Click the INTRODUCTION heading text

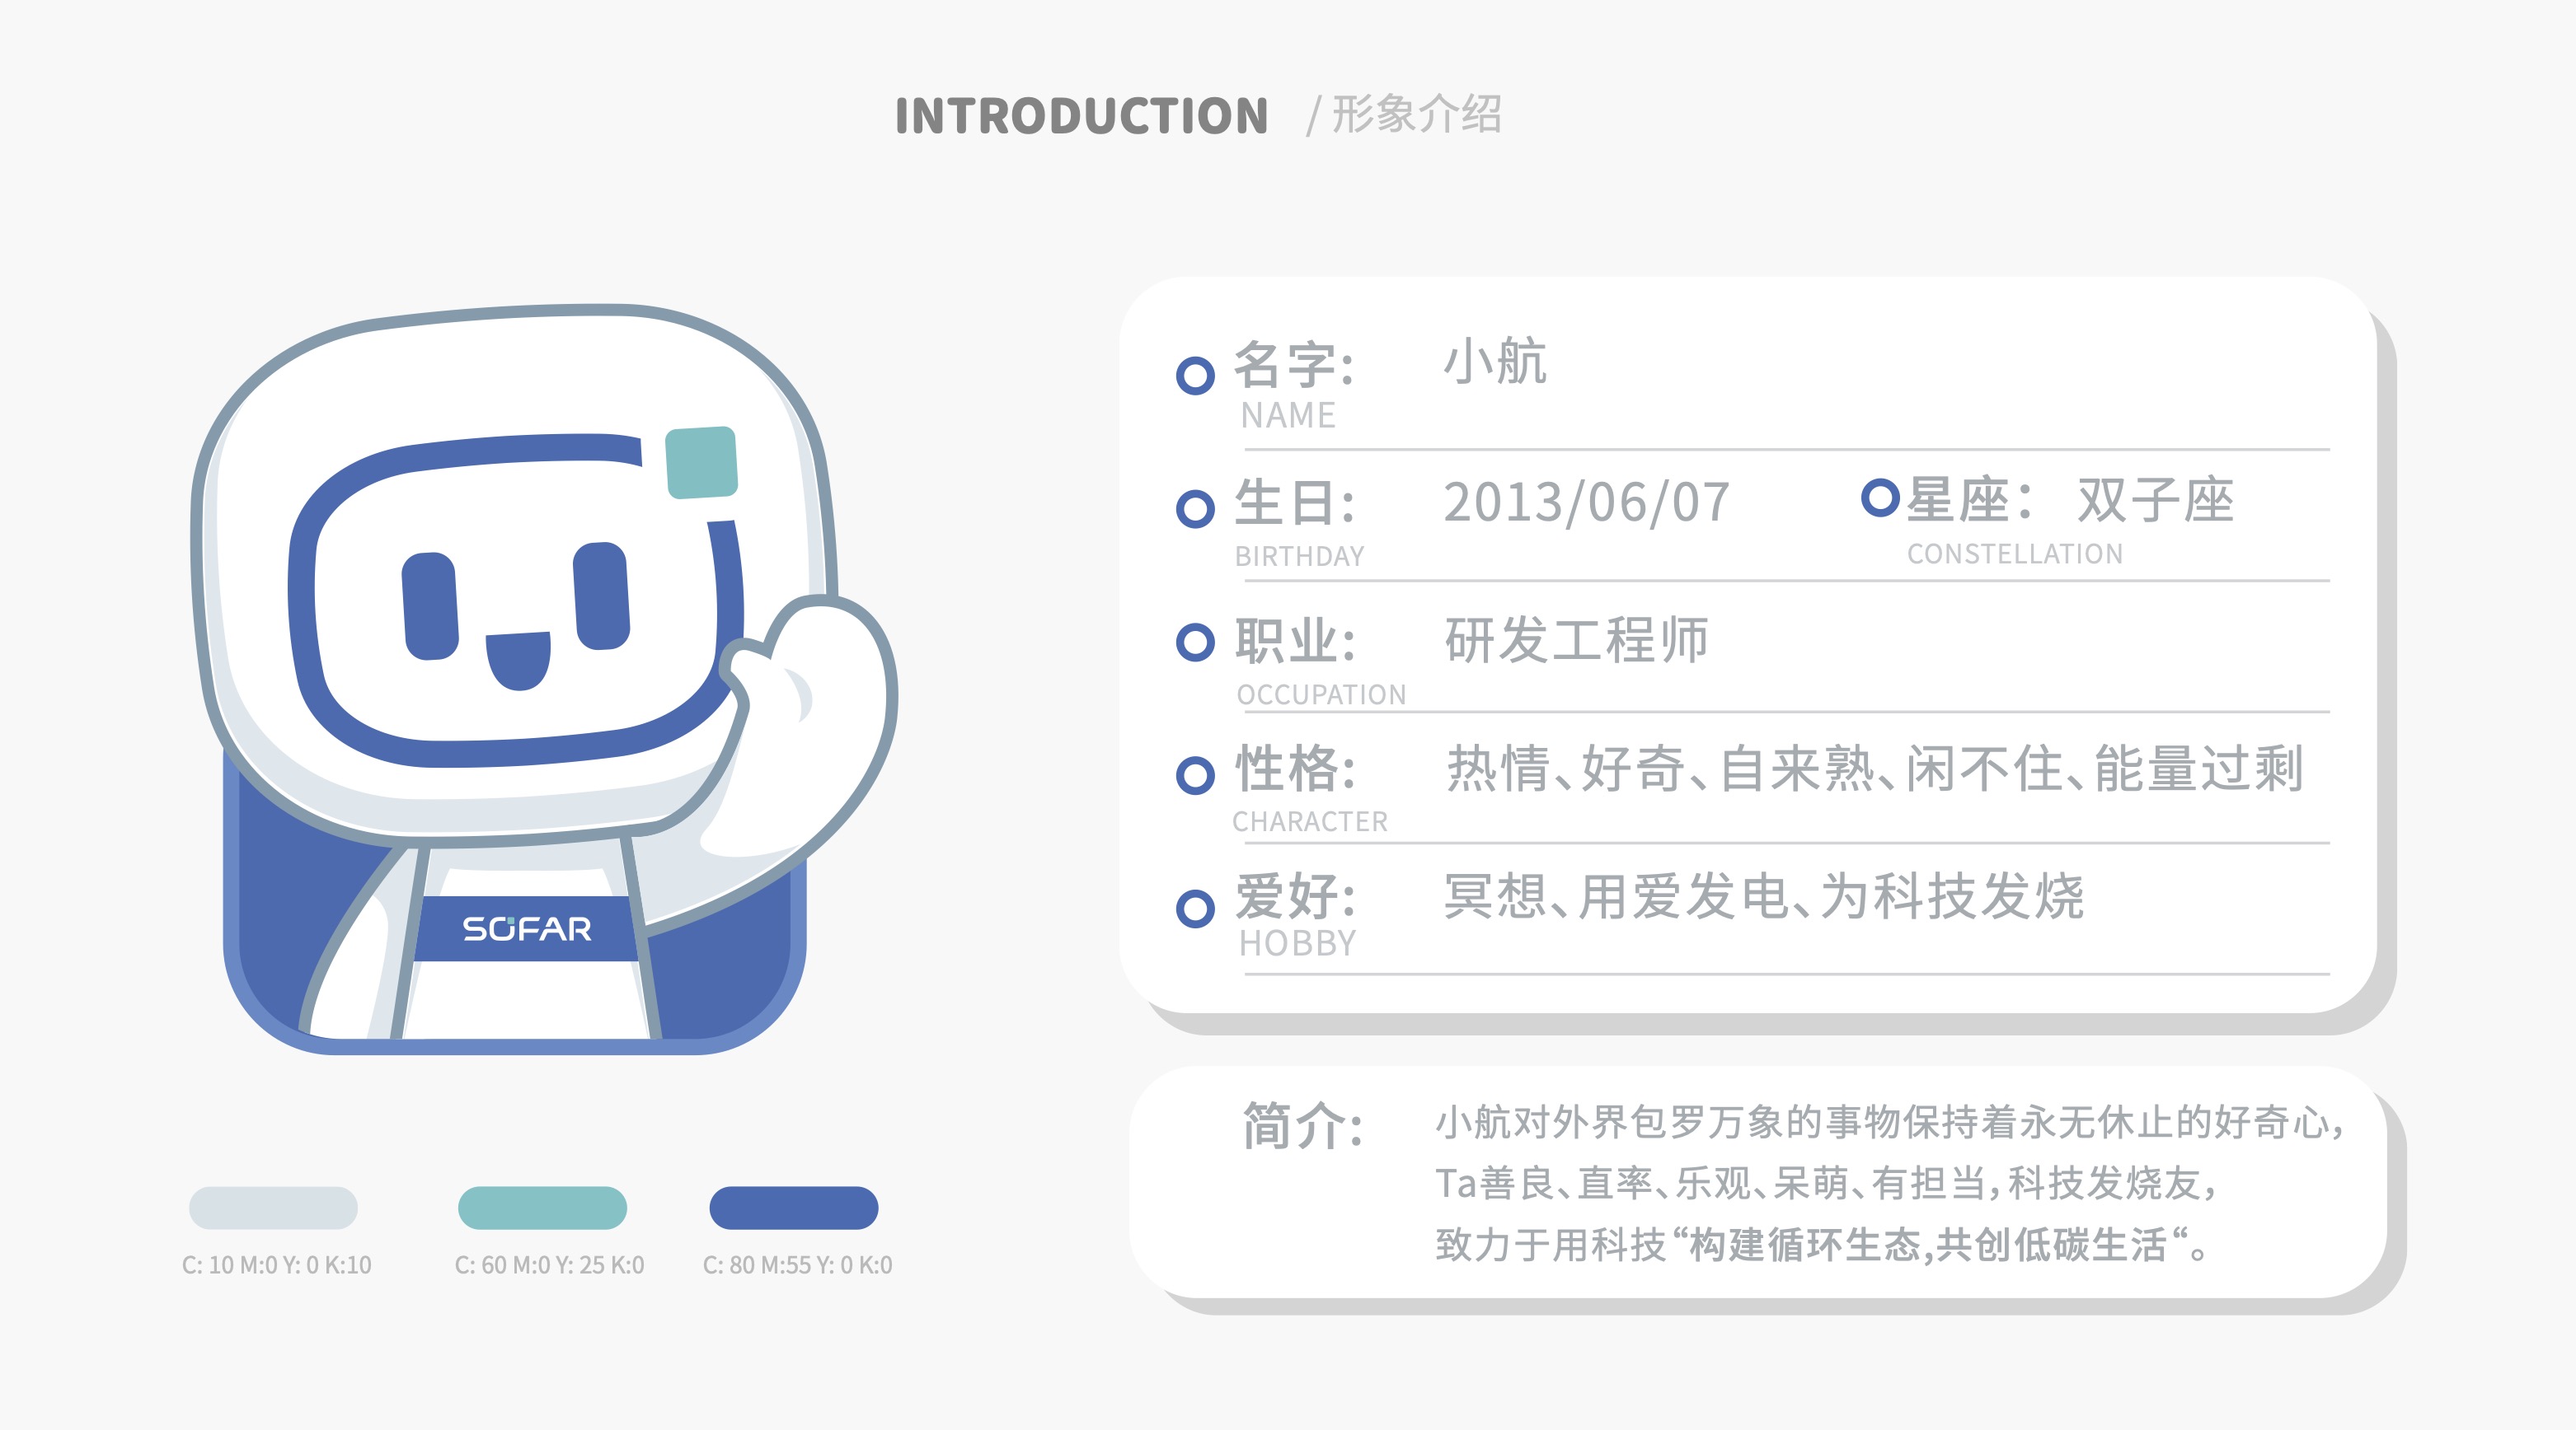(1081, 116)
